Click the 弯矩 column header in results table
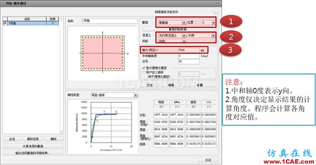Image resolution: width=316 pixels, height=165 pixels. pos(161,102)
